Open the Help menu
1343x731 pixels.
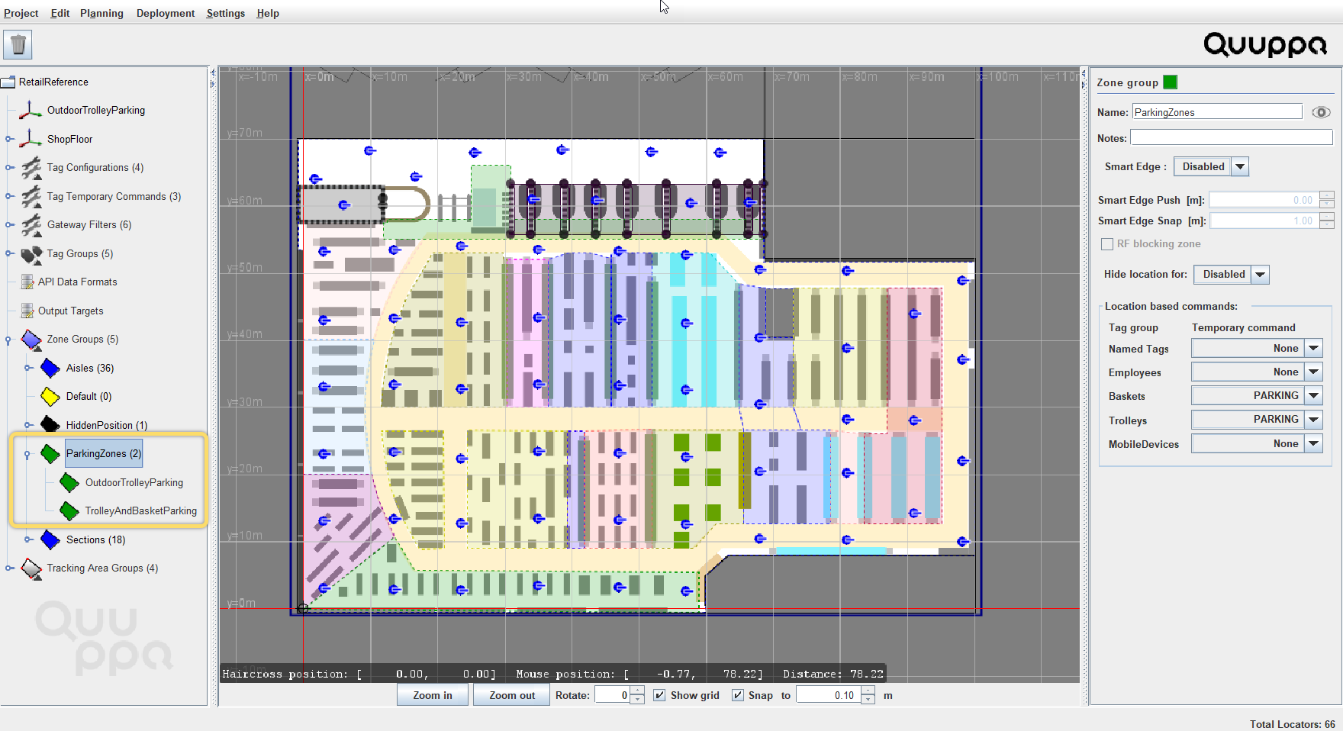click(x=268, y=13)
